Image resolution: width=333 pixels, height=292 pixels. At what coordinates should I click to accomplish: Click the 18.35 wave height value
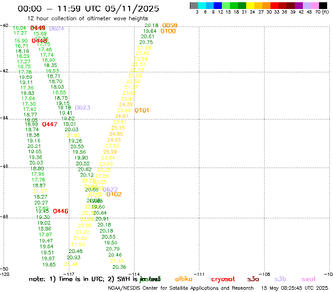[x=50, y=65]
